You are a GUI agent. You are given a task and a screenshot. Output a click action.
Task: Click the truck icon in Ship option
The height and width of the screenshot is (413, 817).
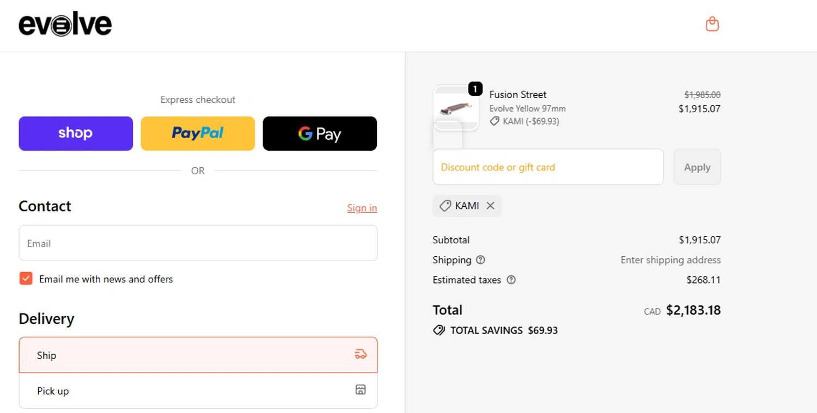click(x=360, y=354)
